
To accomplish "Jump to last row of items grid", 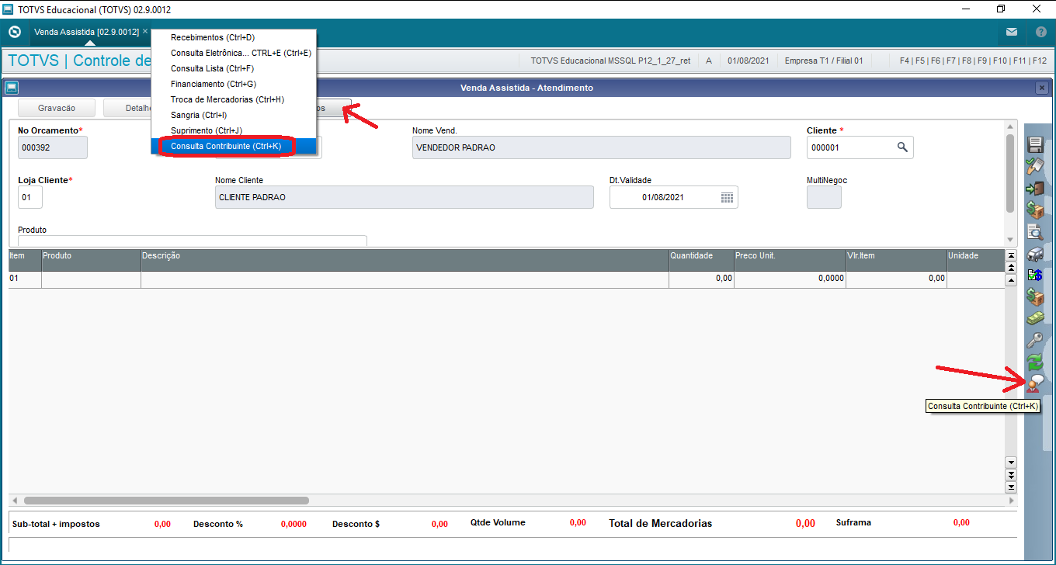I will click(1011, 487).
